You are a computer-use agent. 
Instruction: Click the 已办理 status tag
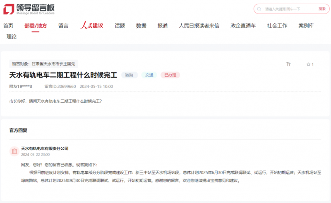pyautogui.click(x=170, y=75)
